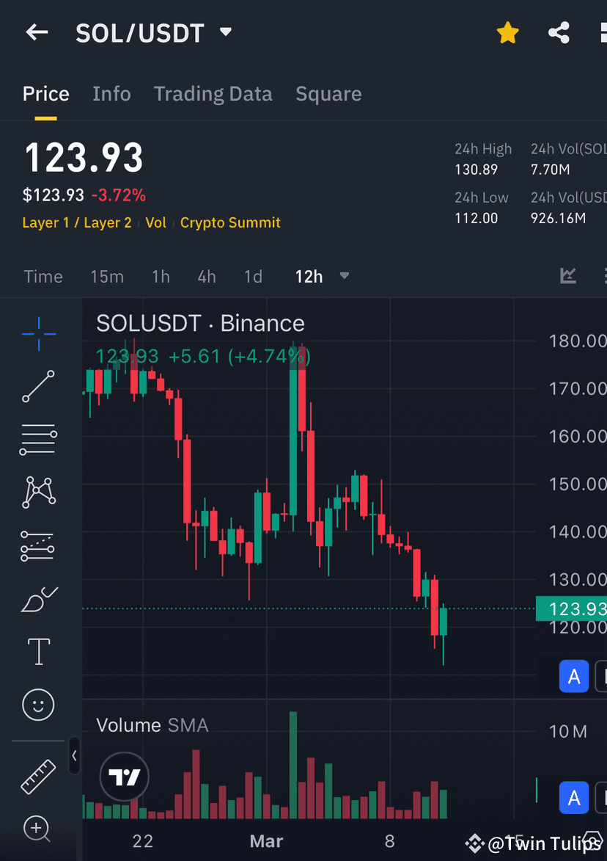Open the emoji sticker tool
Image resolution: width=607 pixels, height=861 pixels.
coord(37,705)
